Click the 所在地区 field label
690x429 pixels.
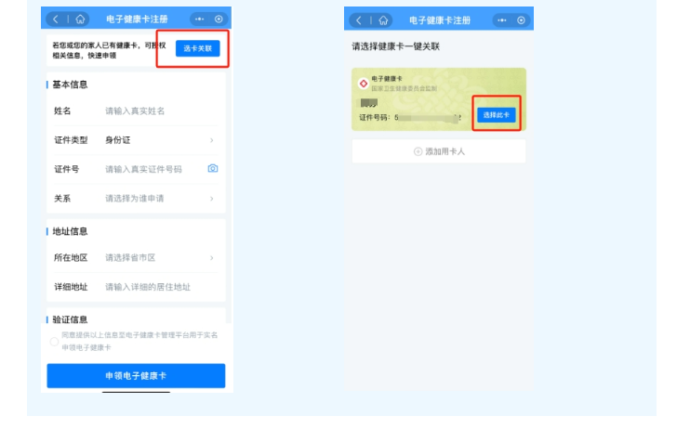[x=71, y=257]
